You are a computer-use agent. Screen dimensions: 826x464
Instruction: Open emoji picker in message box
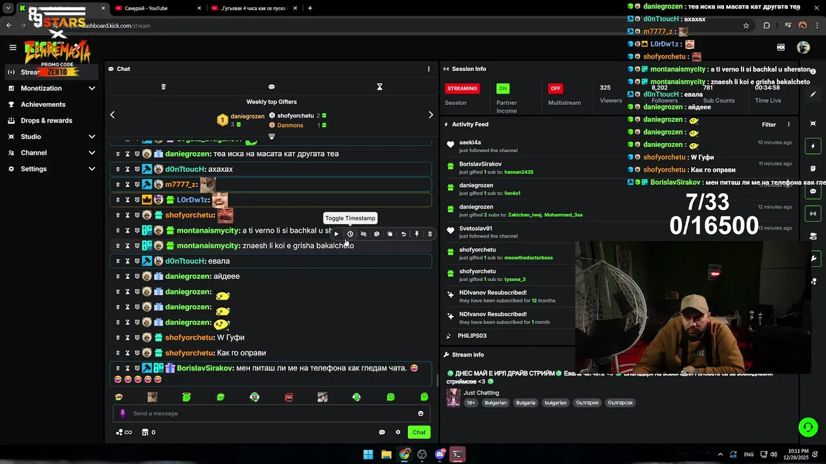[x=421, y=413]
